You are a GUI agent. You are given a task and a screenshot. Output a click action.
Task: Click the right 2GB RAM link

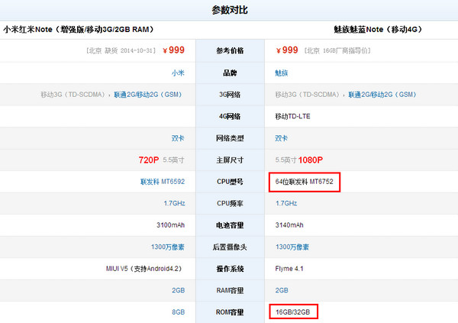282,290
